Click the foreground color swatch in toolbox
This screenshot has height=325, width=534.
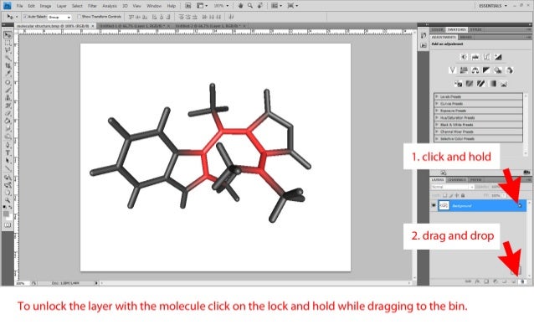coord(6,214)
